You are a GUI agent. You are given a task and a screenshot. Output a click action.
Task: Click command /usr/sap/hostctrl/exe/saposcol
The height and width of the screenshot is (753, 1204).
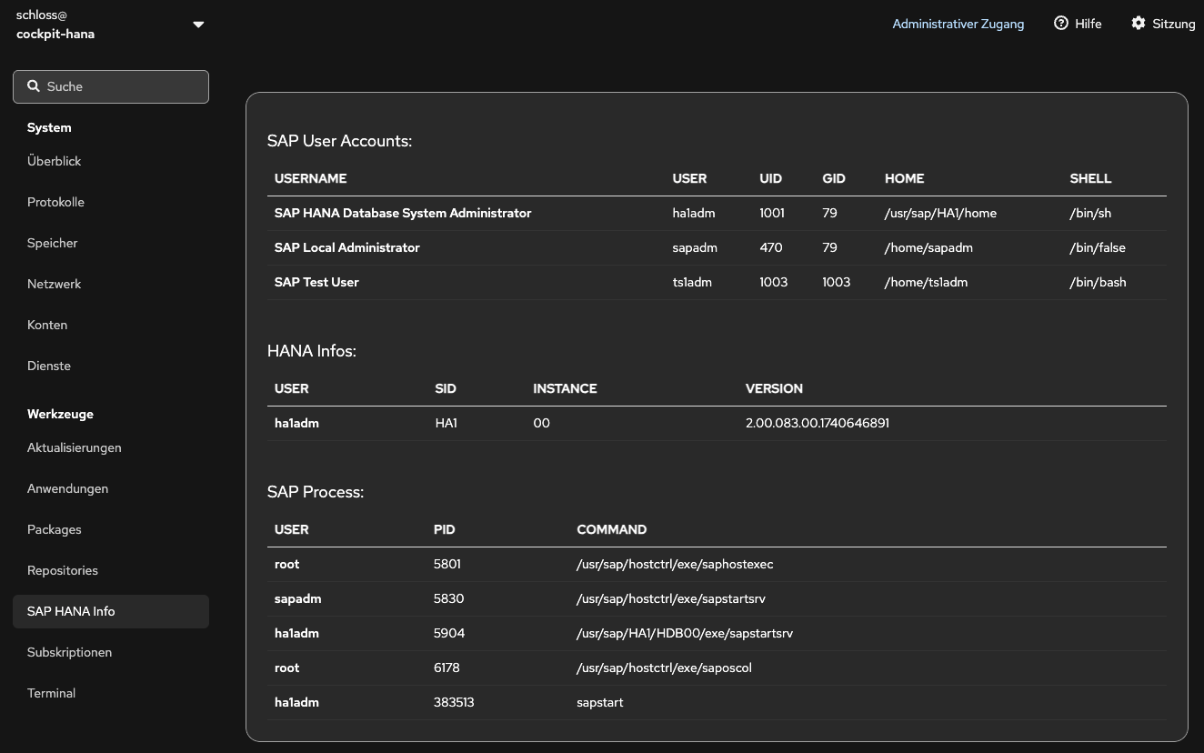[664, 668]
